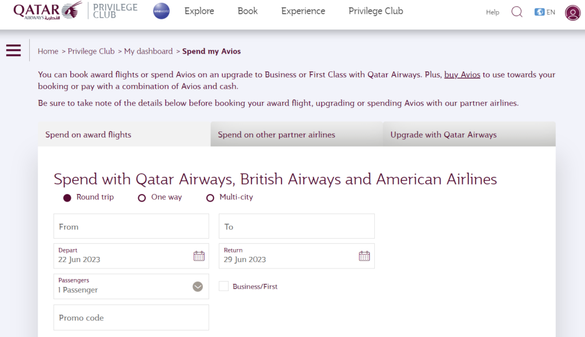Follow the buy Avios link
This screenshot has height=337, width=585.
tap(462, 75)
